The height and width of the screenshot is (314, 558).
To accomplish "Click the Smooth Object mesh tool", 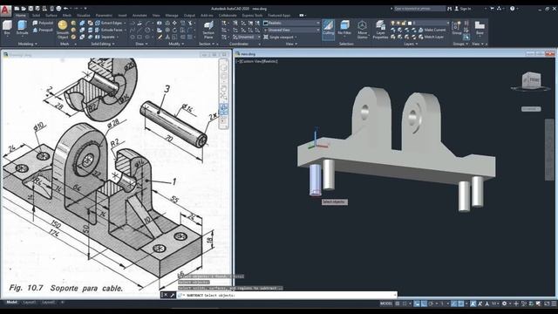I will [x=63, y=30].
